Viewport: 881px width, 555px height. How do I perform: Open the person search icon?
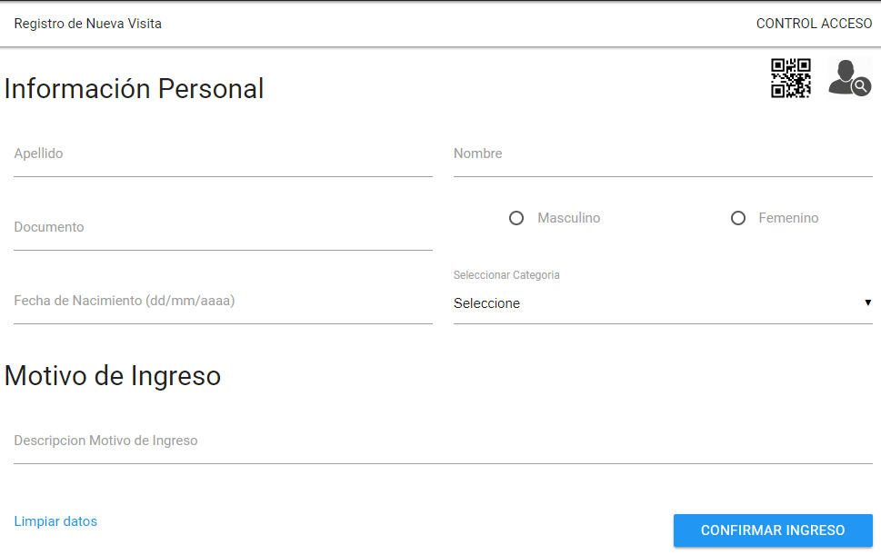(x=848, y=78)
